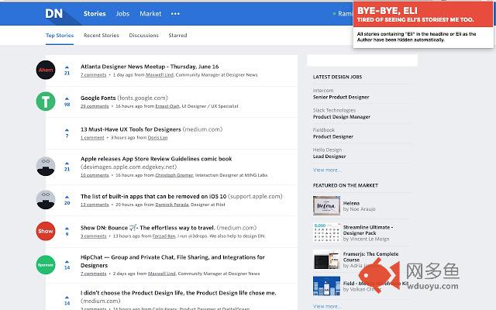View 3 comments on Show DN Bounce
The image size is (496, 310).
pyautogui.click(x=93, y=236)
